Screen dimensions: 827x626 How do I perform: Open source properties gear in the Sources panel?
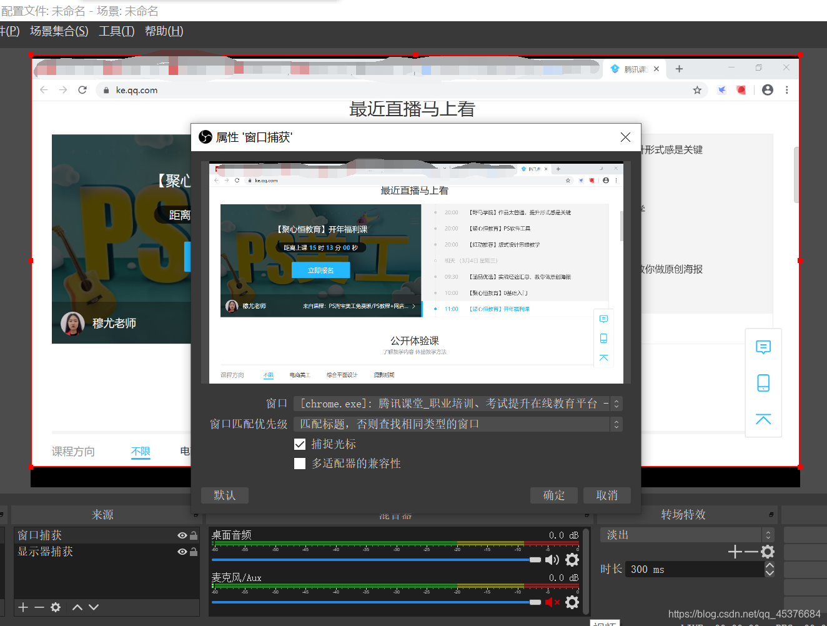point(56,607)
